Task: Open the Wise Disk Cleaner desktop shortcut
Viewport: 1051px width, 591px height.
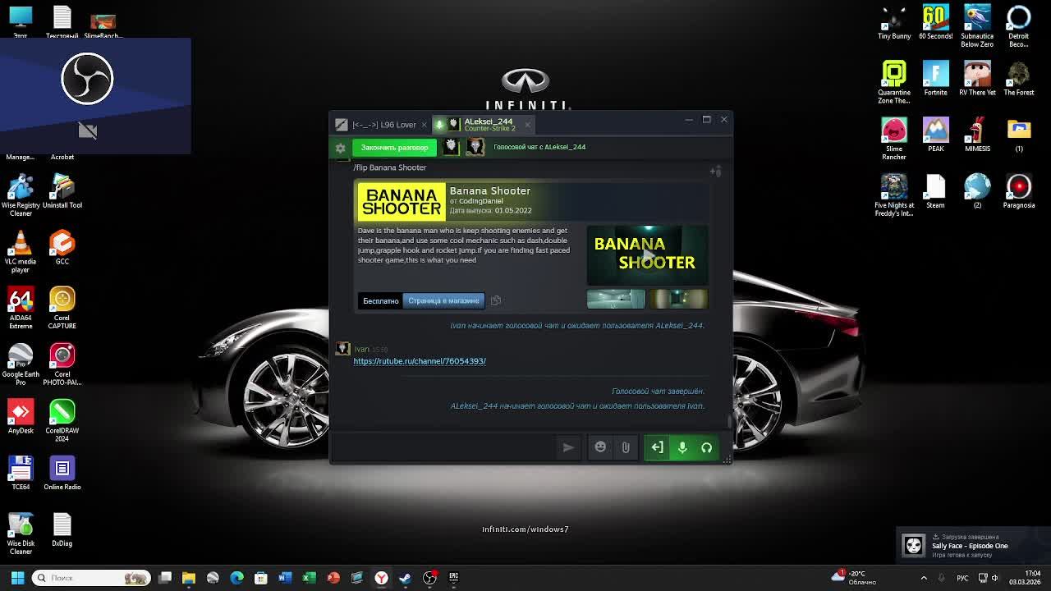Action: [21, 534]
